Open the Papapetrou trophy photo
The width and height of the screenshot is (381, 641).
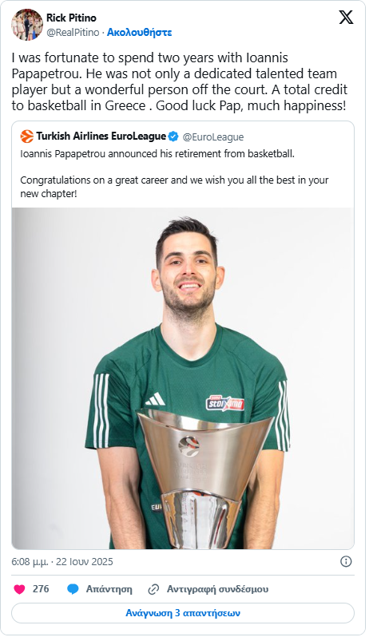tap(183, 378)
